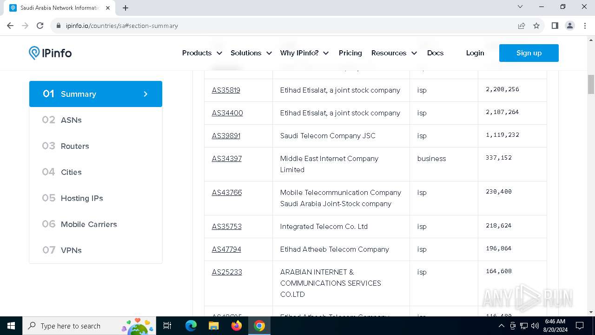The width and height of the screenshot is (595, 335).
Task: Open the Pricing page
Action: (x=350, y=53)
